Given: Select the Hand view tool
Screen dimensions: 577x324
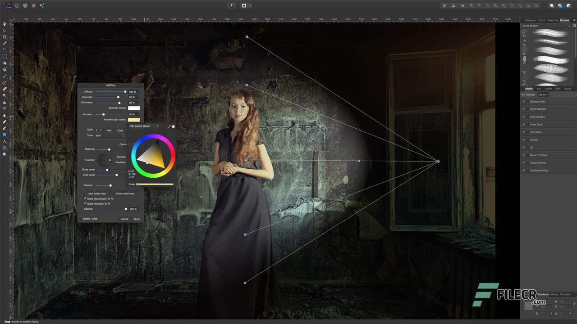Looking at the screenshot, I should point(5,25).
